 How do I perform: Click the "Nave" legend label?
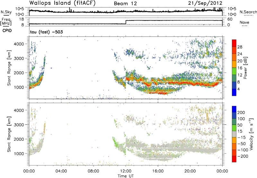(x=244, y=22)
